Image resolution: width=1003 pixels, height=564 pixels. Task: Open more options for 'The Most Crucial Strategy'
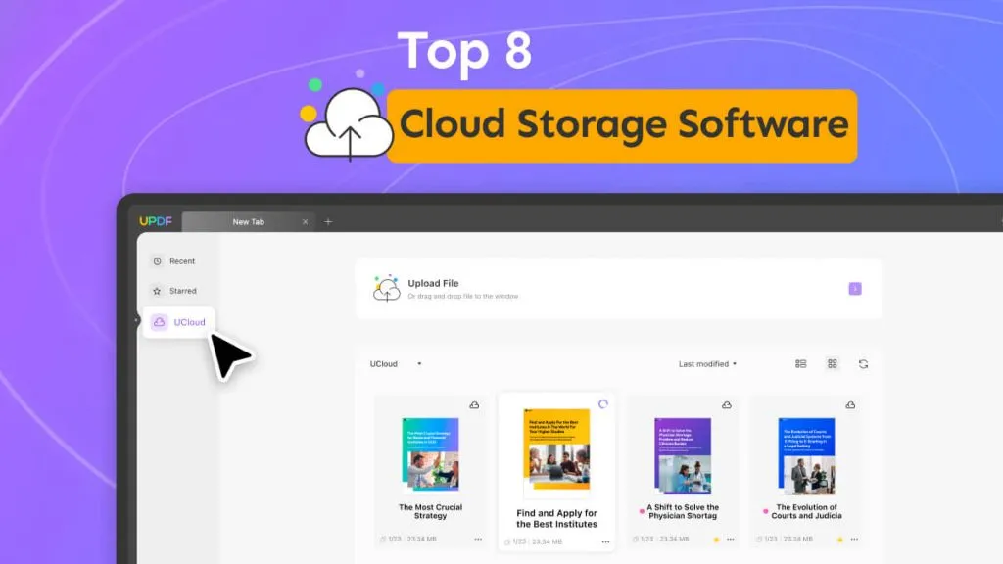coord(478,540)
